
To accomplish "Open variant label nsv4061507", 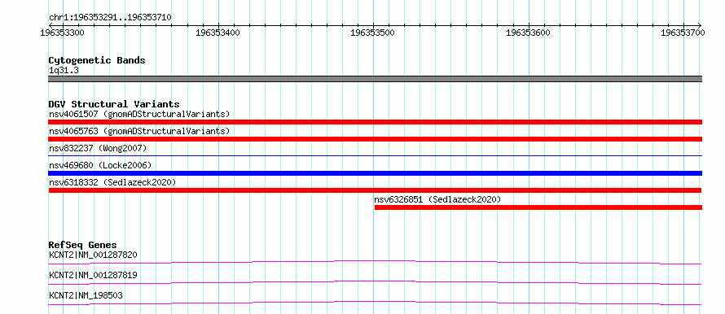I will (x=139, y=114).
